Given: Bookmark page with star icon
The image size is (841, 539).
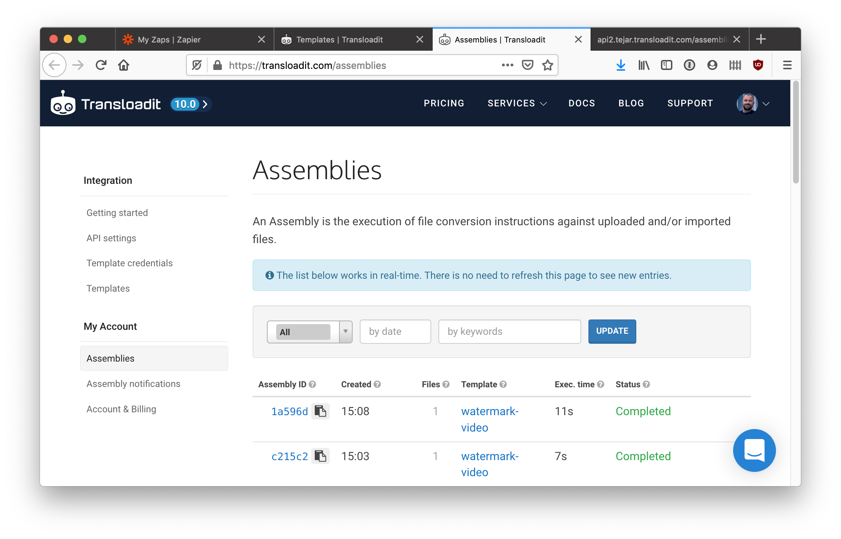Looking at the screenshot, I should point(547,65).
